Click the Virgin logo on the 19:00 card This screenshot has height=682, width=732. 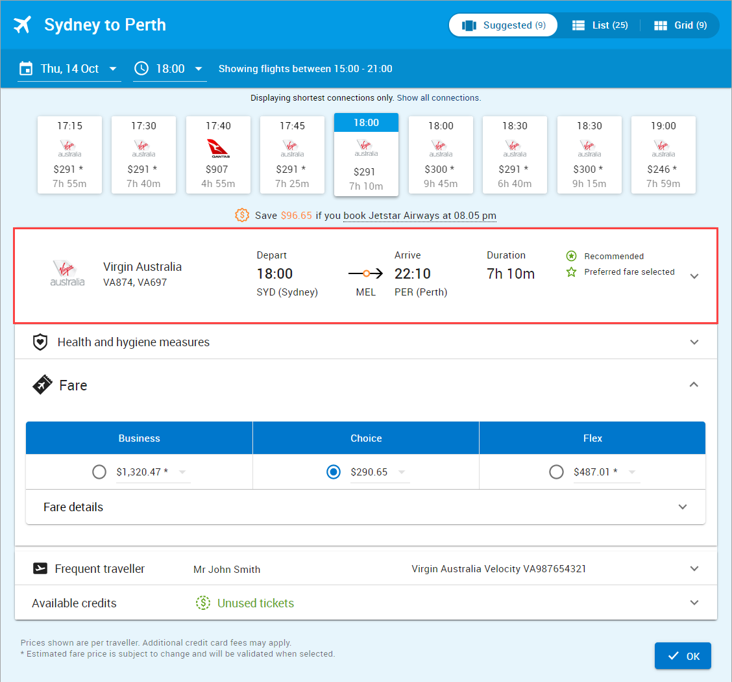(x=663, y=149)
